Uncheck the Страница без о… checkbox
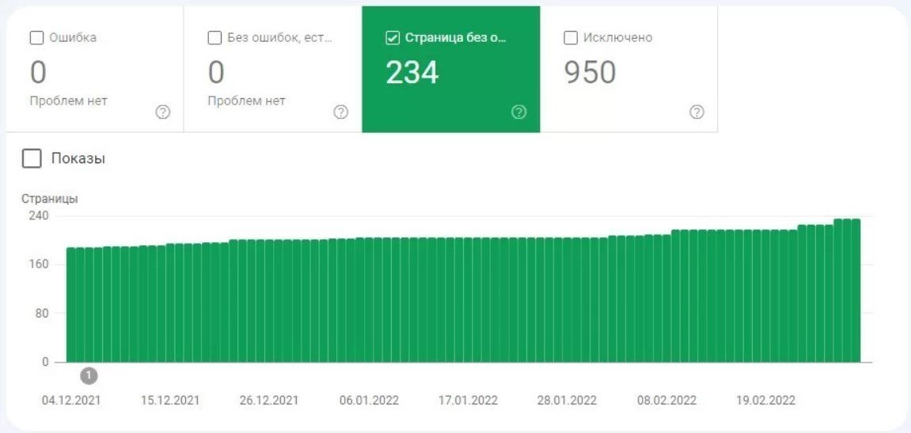The image size is (911, 433). (x=393, y=38)
